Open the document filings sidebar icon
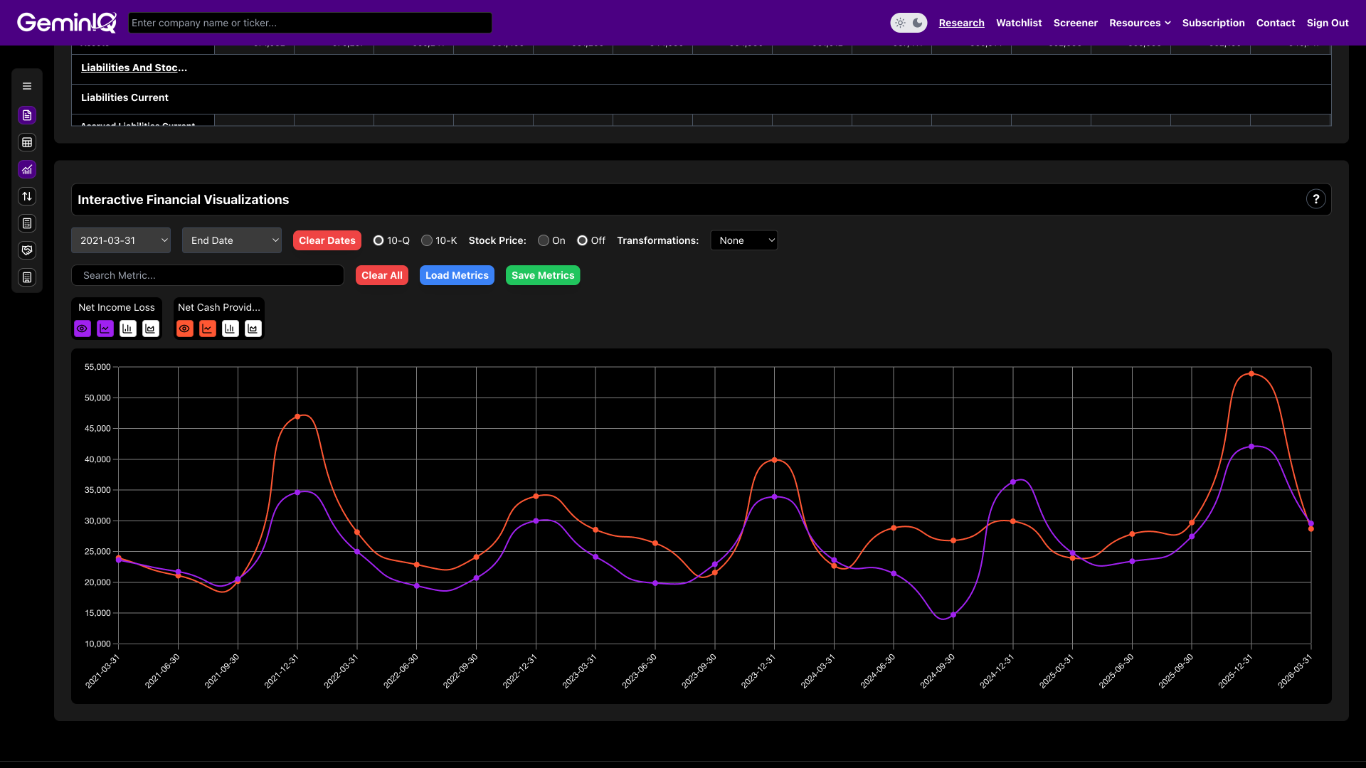Image resolution: width=1366 pixels, height=768 pixels. click(27, 115)
